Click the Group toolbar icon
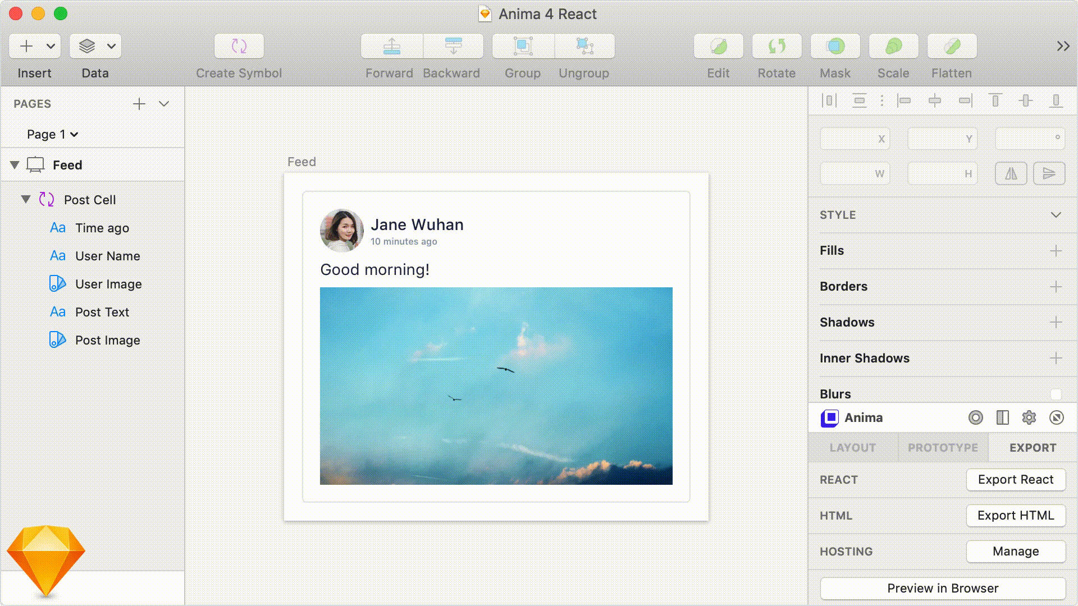1078x606 pixels. (x=523, y=46)
